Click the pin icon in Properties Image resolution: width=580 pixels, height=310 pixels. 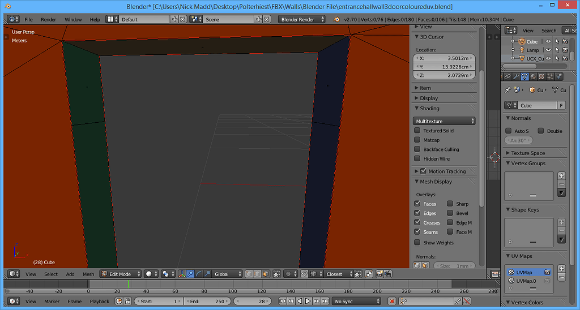[508, 90]
